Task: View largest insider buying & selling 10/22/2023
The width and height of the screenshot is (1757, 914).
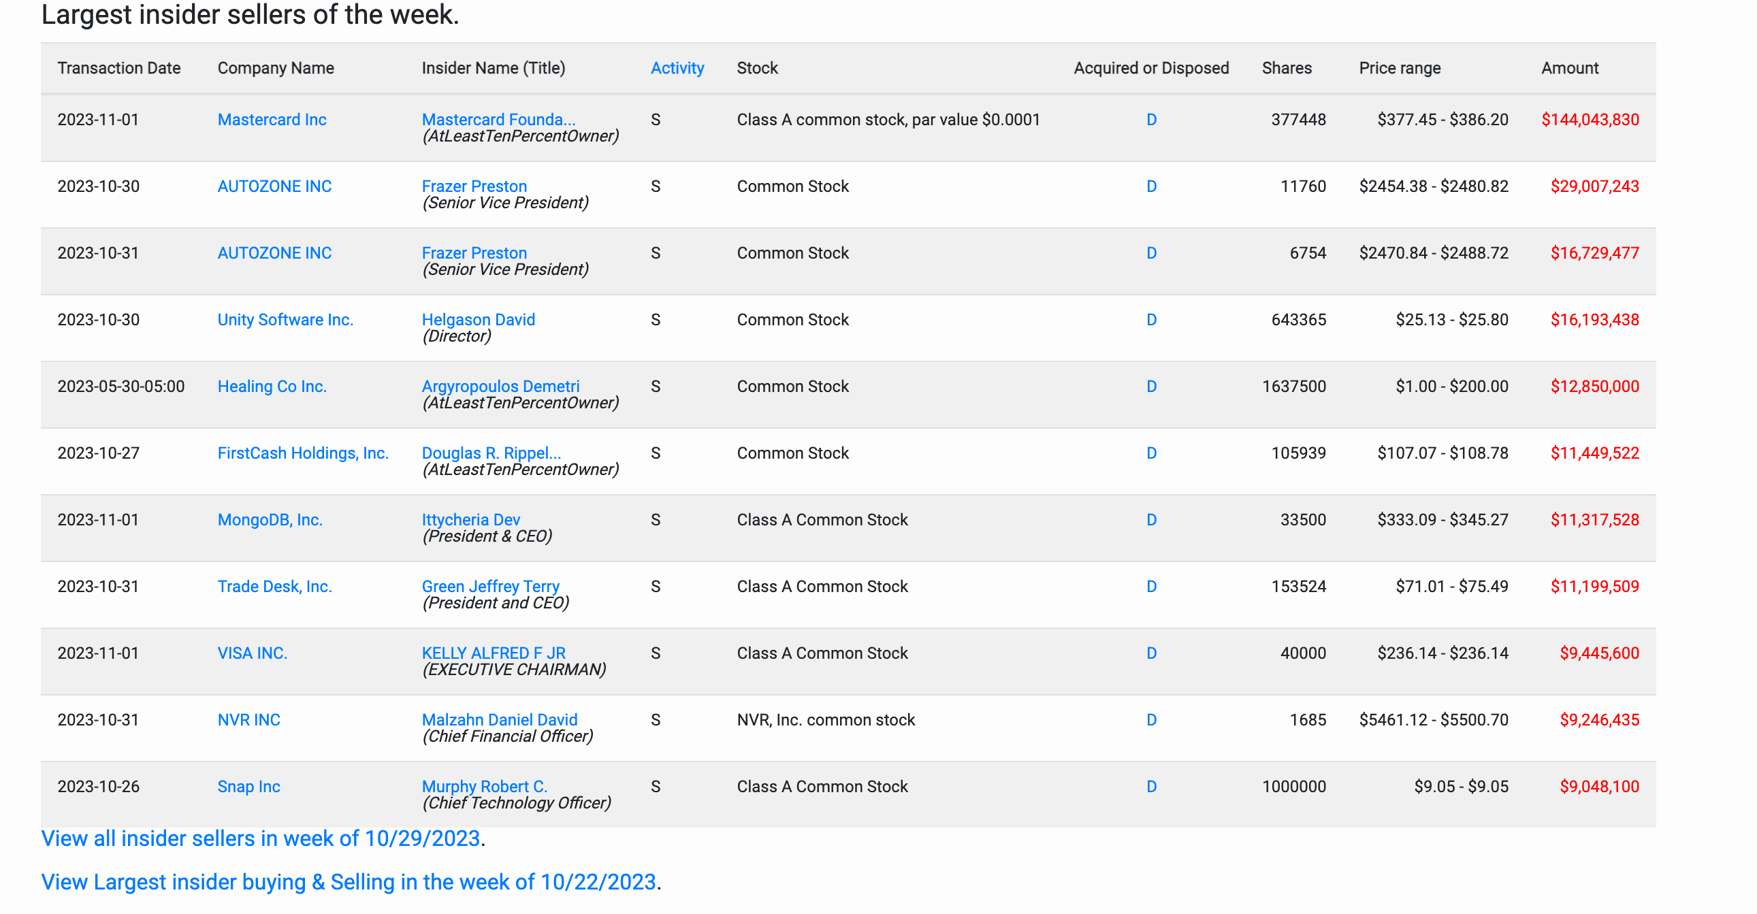Action: (349, 883)
